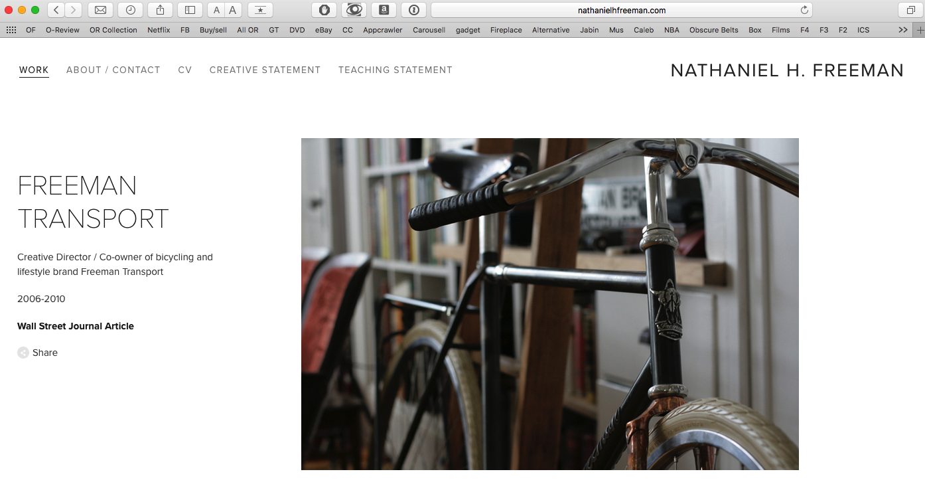
Task: Click the 1Password extension icon
Action: tap(413, 10)
